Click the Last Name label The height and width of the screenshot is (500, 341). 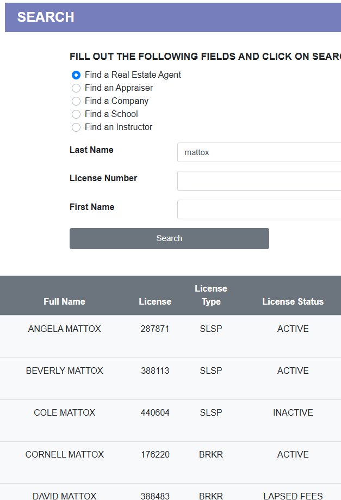click(91, 150)
